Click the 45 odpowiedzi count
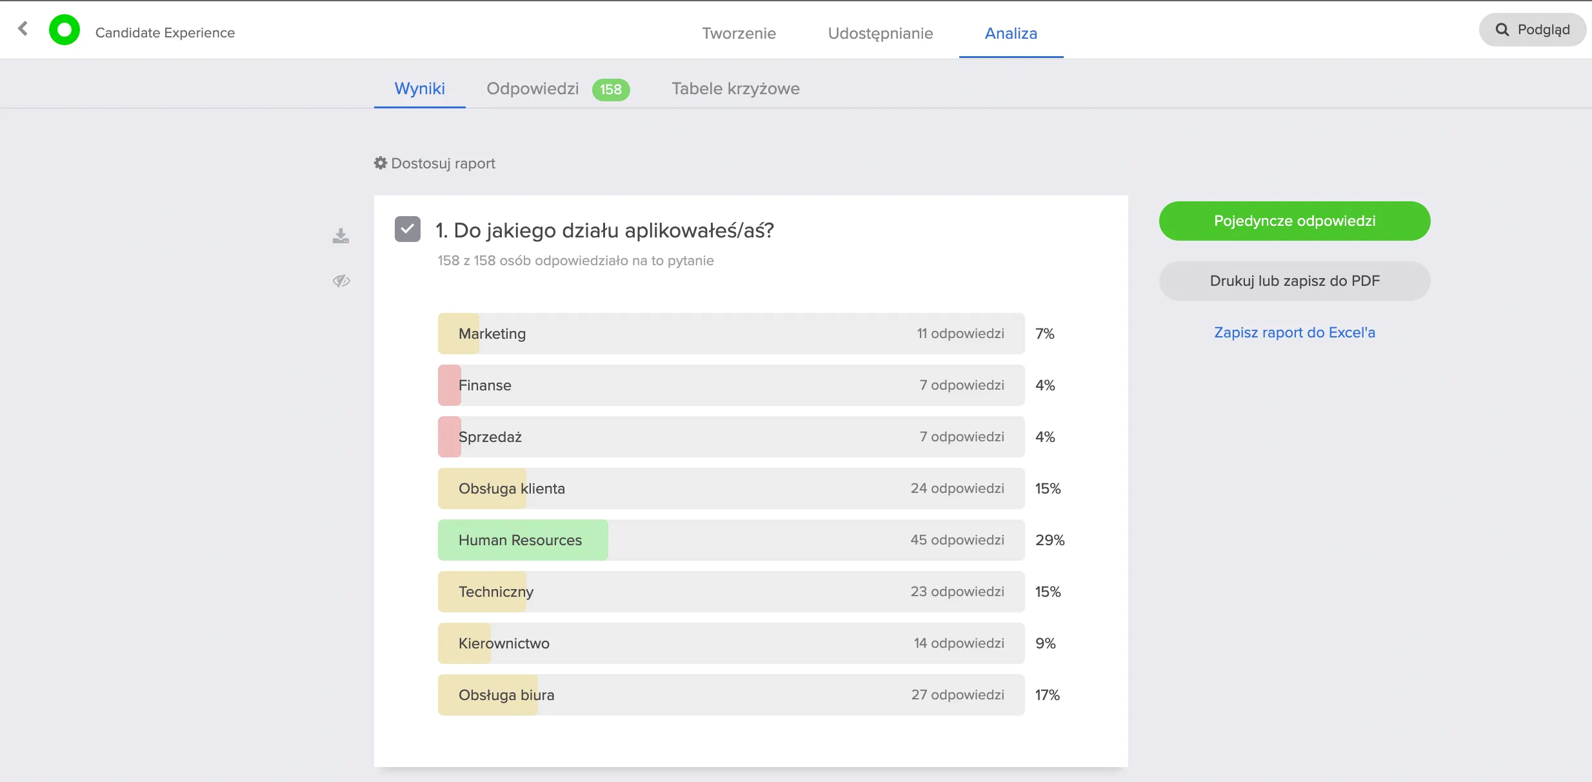 (957, 540)
